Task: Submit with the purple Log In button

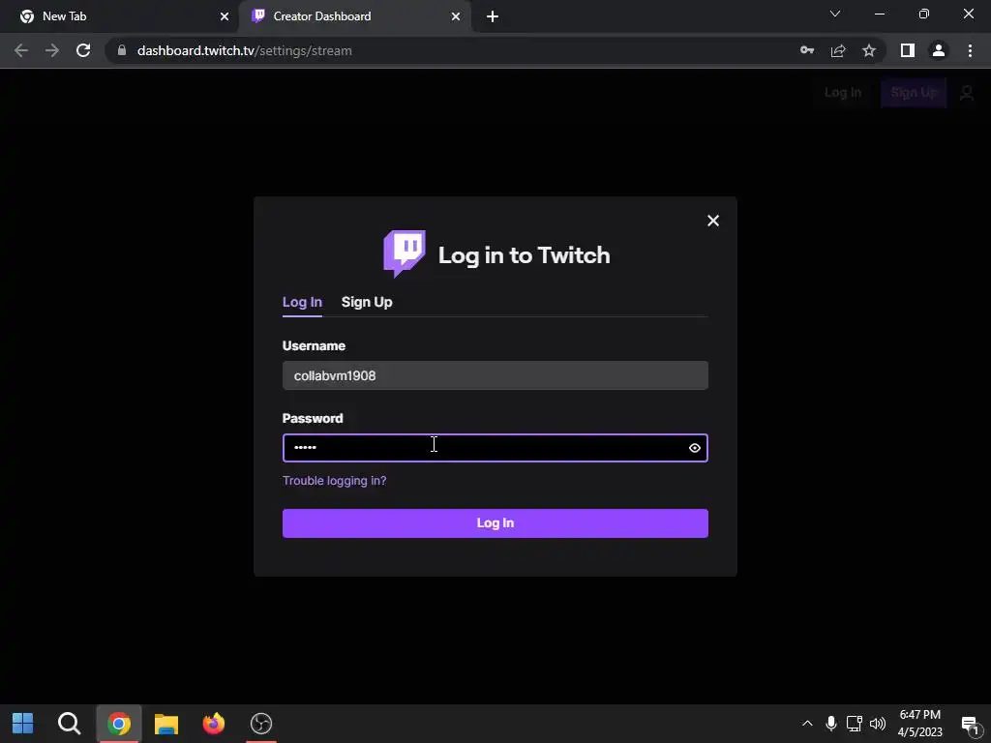Action: (x=495, y=523)
